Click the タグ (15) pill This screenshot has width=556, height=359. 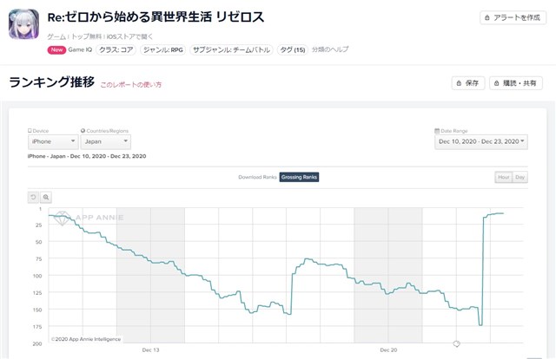[x=293, y=50]
